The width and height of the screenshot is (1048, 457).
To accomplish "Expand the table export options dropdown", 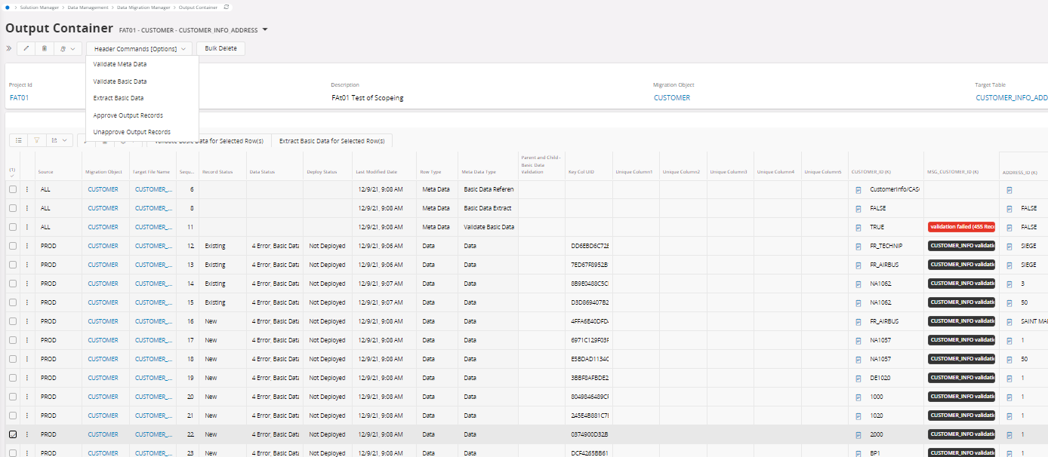I will (x=59, y=140).
